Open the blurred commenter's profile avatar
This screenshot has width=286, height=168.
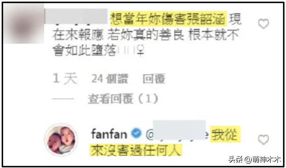[24, 23]
